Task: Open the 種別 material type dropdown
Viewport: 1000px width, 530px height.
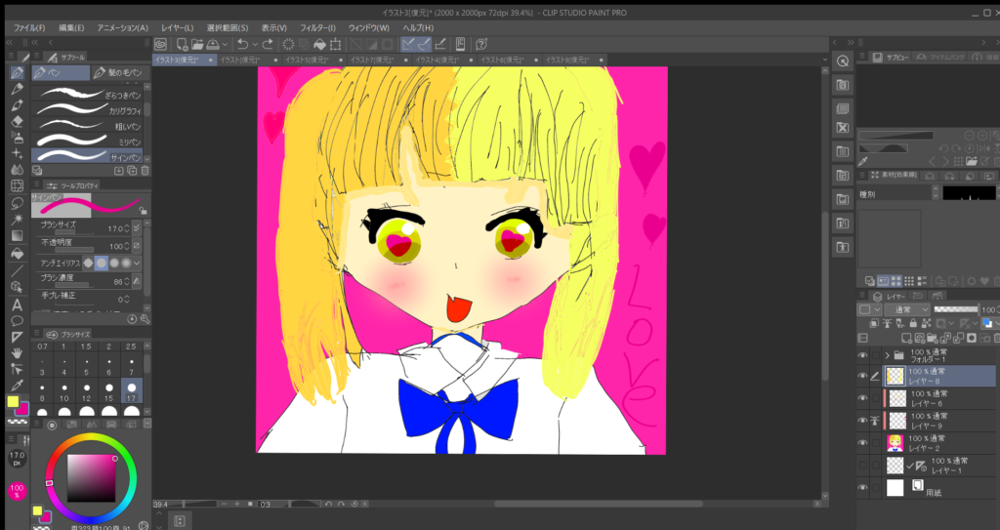Action: [x=898, y=194]
